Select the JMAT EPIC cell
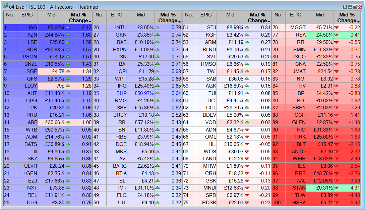Screen dimensions: 365x210 (x=296, y=71)
